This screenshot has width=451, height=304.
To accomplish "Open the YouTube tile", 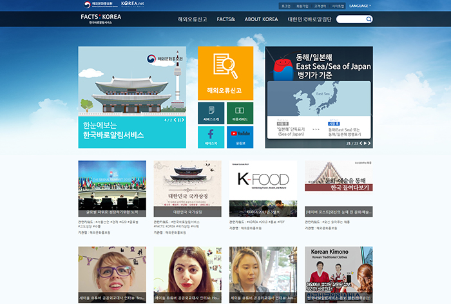I will pyautogui.click(x=240, y=137).
